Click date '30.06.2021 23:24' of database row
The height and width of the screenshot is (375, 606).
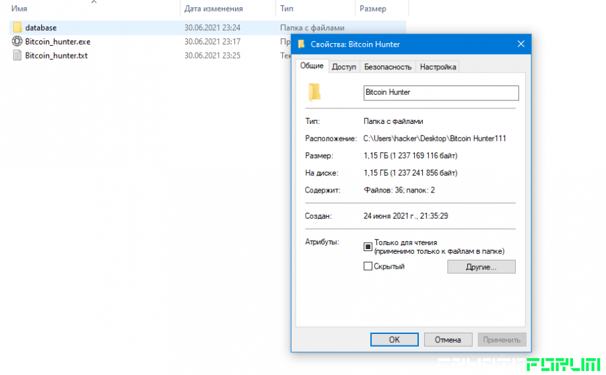(x=212, y=28)
